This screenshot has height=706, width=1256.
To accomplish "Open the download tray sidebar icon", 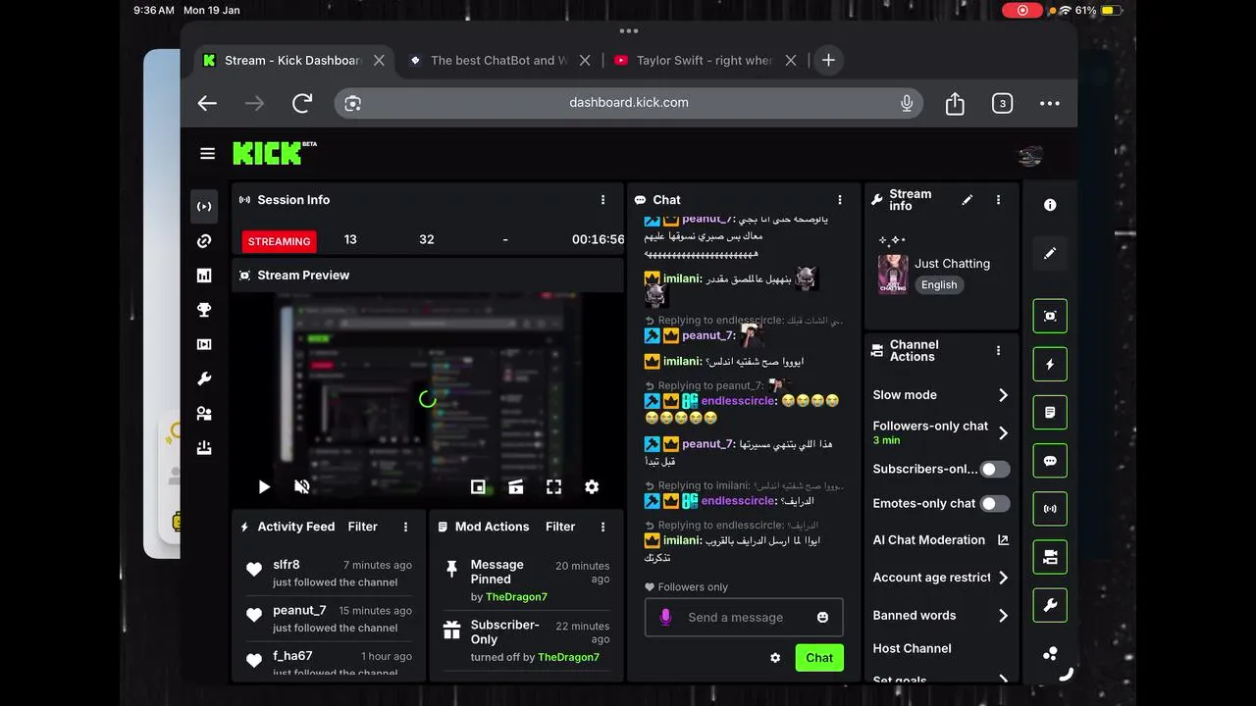I will [x=204, y=448].
